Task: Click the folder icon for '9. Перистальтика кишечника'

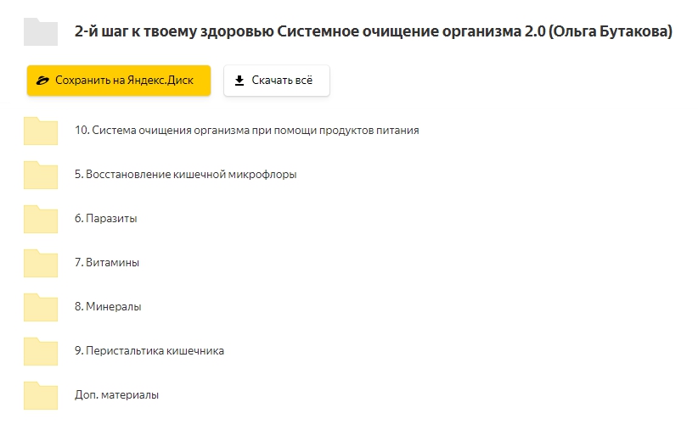Action: pyautogui.click(x=41, y=350)
